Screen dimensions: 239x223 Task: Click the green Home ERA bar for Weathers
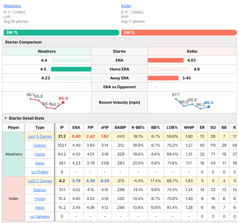[x=71, y=69]
